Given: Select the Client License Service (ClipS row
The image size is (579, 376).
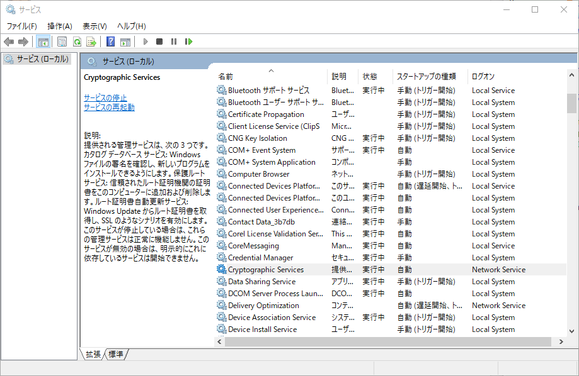Looking at the screenshot, I should coord(391,126).
